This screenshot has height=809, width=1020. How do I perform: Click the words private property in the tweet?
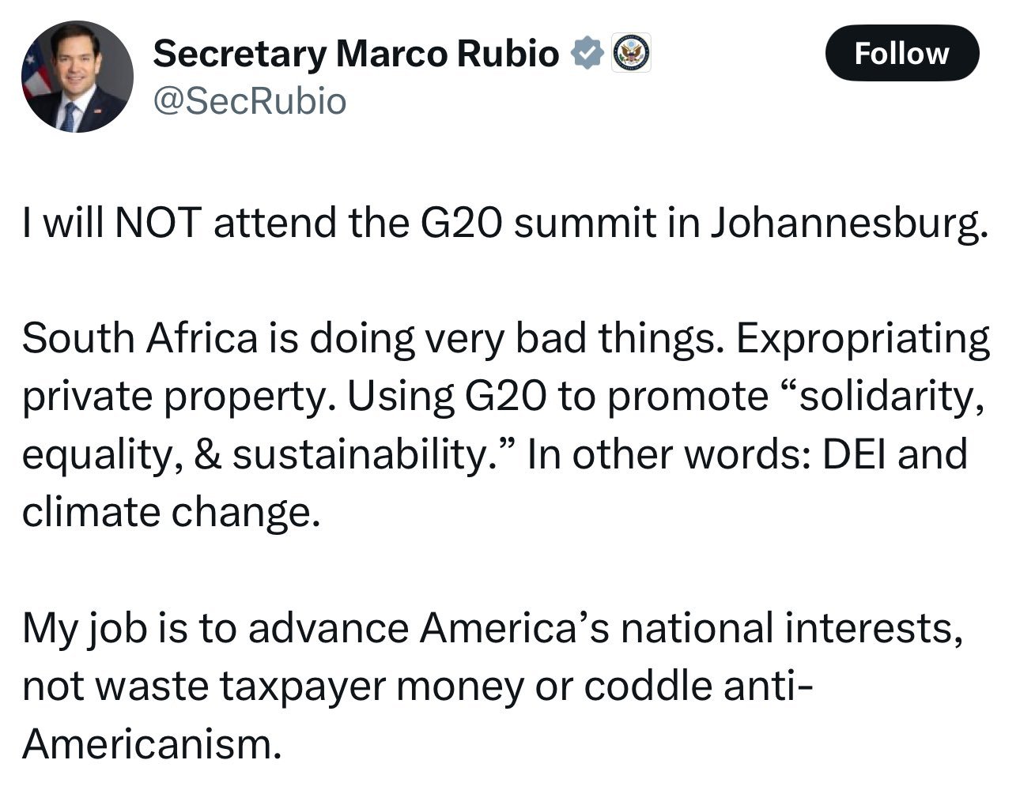[x=172, y=398]
